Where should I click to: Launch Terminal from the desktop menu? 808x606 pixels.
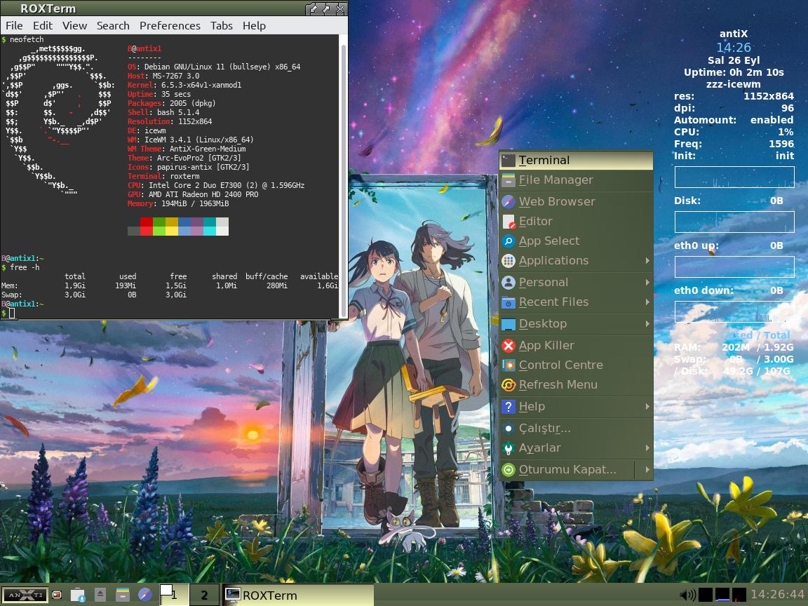click(x=576, y=160)
